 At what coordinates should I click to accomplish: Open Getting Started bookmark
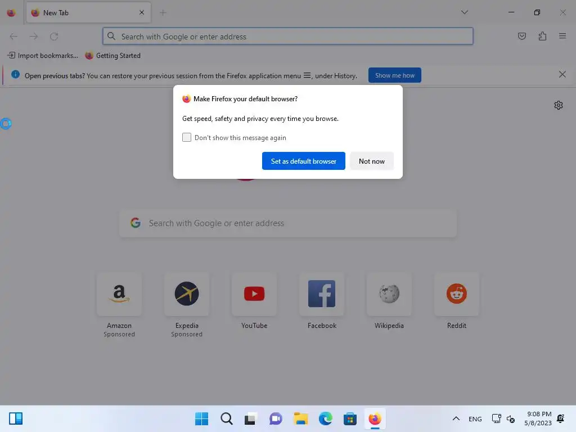[112, 56]
